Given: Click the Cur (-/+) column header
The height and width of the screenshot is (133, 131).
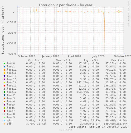Looking at the screenshot, I should (x=35, y=60).
